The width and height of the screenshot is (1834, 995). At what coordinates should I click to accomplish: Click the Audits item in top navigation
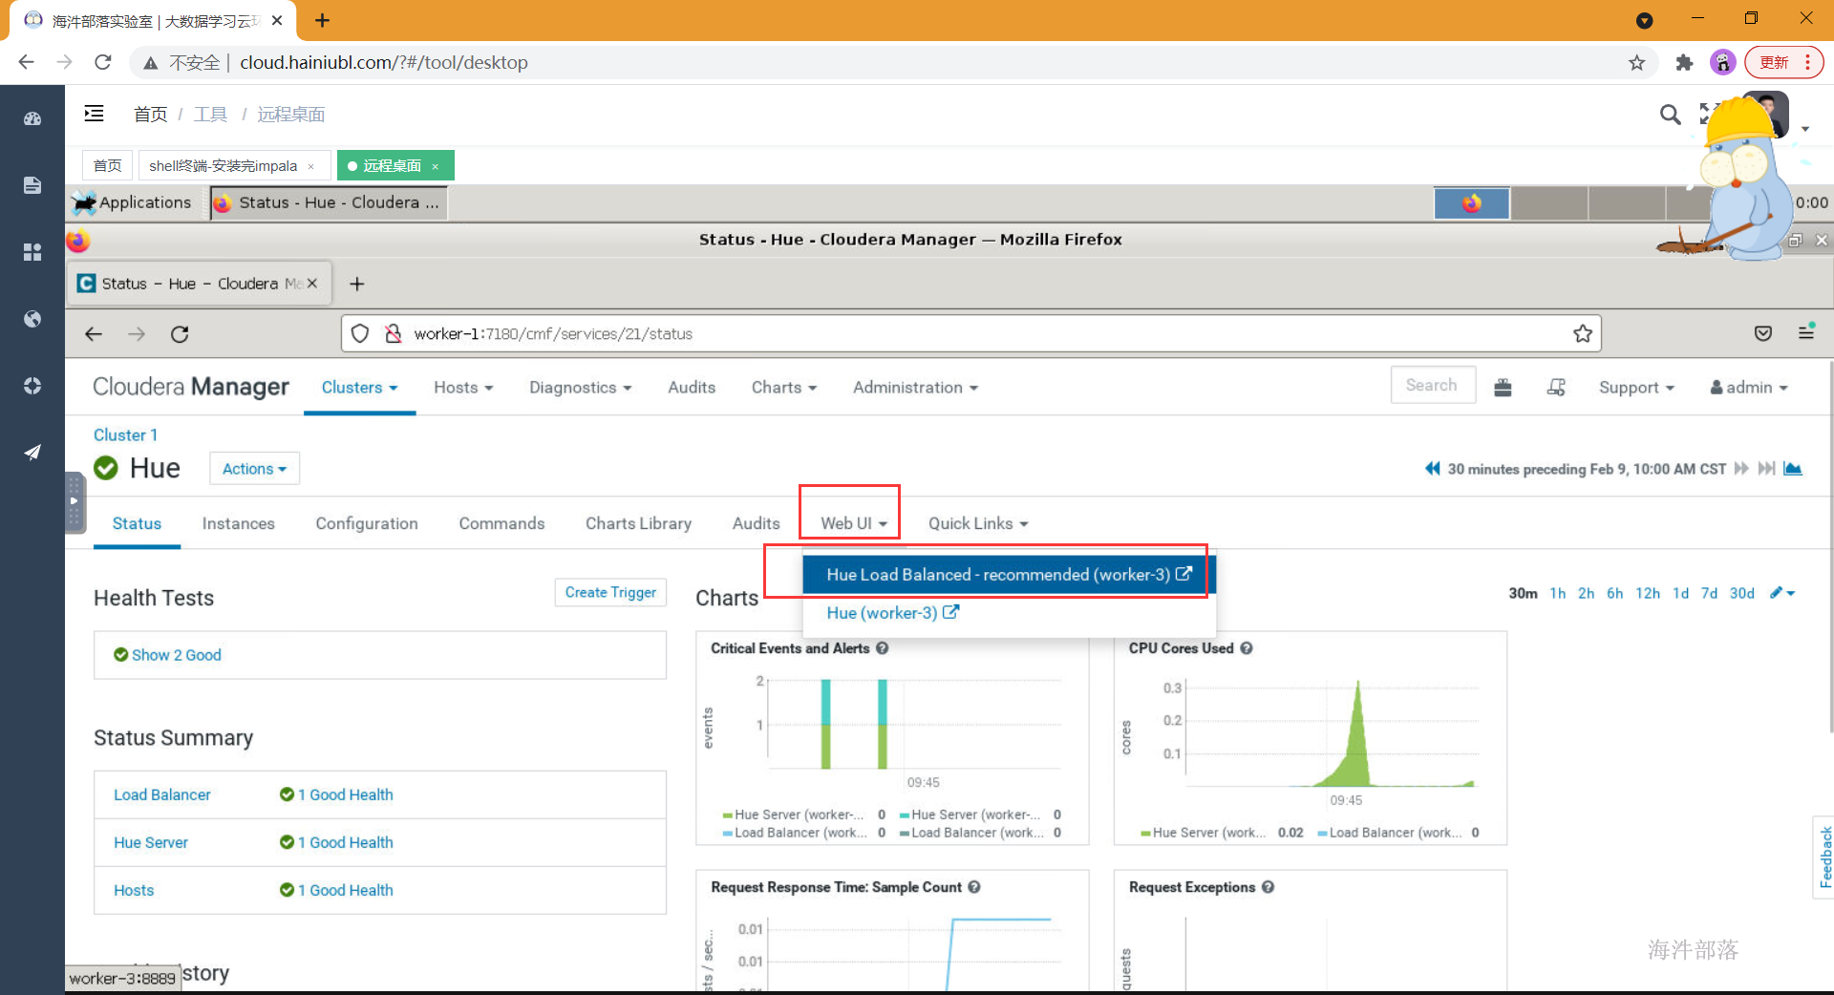pos(692,388)
